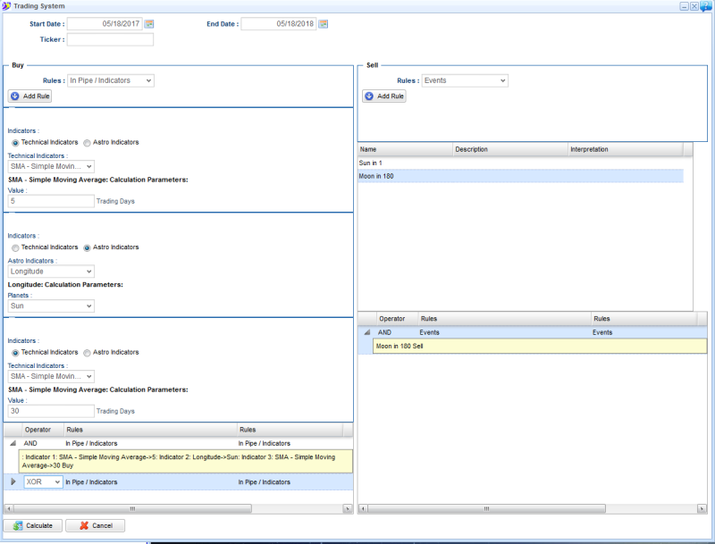Select Astro Indicators radio in third indicator
Image resolution: width=715 pixels, height=544 pixels.
point(87,352)
